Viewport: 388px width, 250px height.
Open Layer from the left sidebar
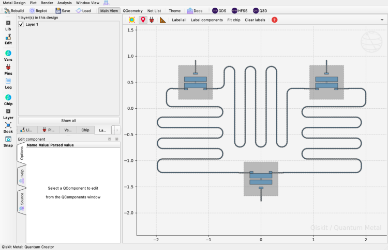[8, 114]
